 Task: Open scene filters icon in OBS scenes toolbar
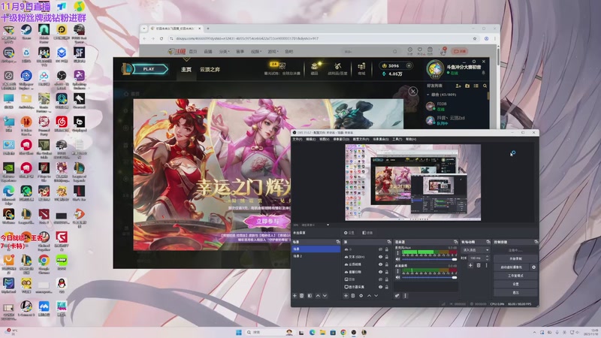point(310,296)
